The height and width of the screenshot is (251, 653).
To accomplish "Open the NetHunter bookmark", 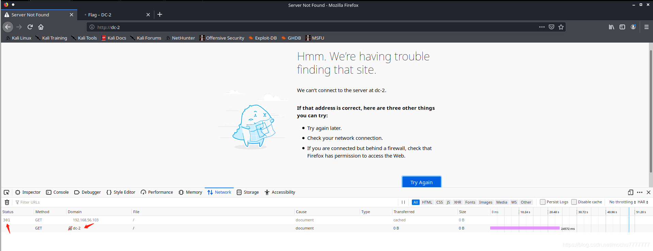I will point(180,38).
